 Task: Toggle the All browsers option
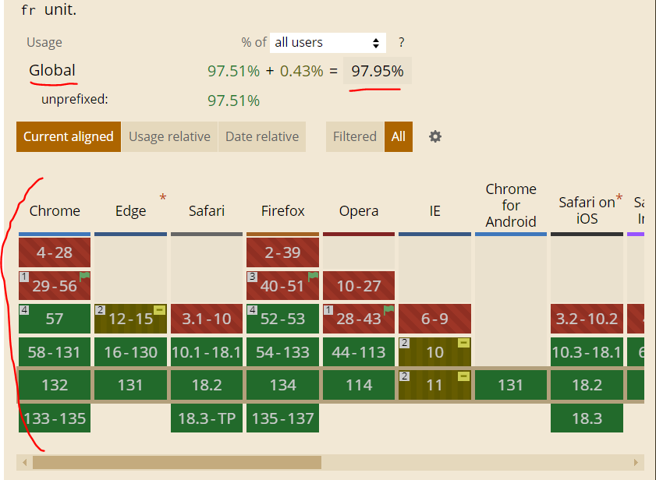click(x=399, y=136)
